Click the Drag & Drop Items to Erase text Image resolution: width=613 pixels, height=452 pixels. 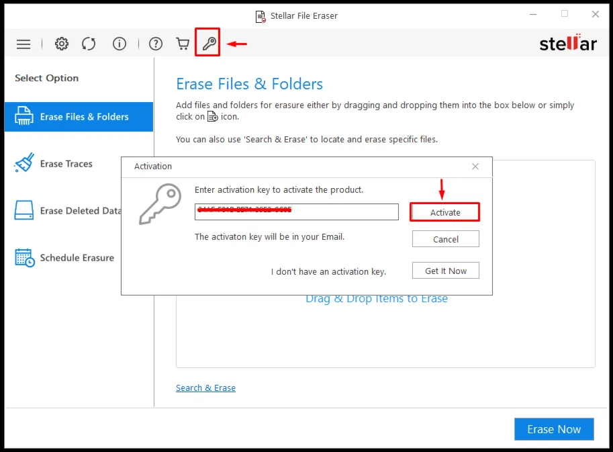377,299
